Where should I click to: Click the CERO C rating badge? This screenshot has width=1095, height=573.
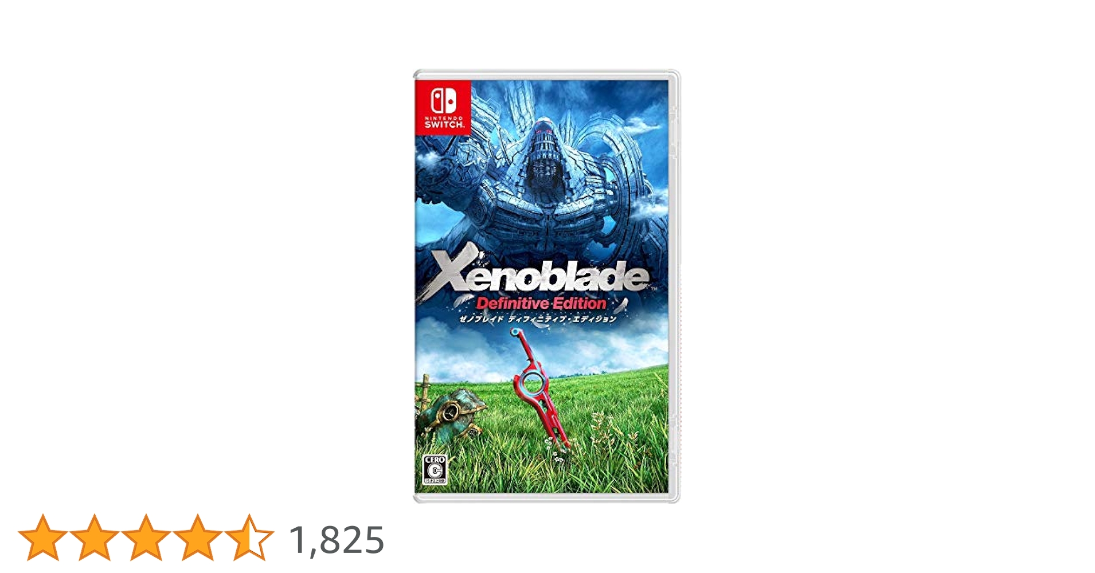(434, 470)
